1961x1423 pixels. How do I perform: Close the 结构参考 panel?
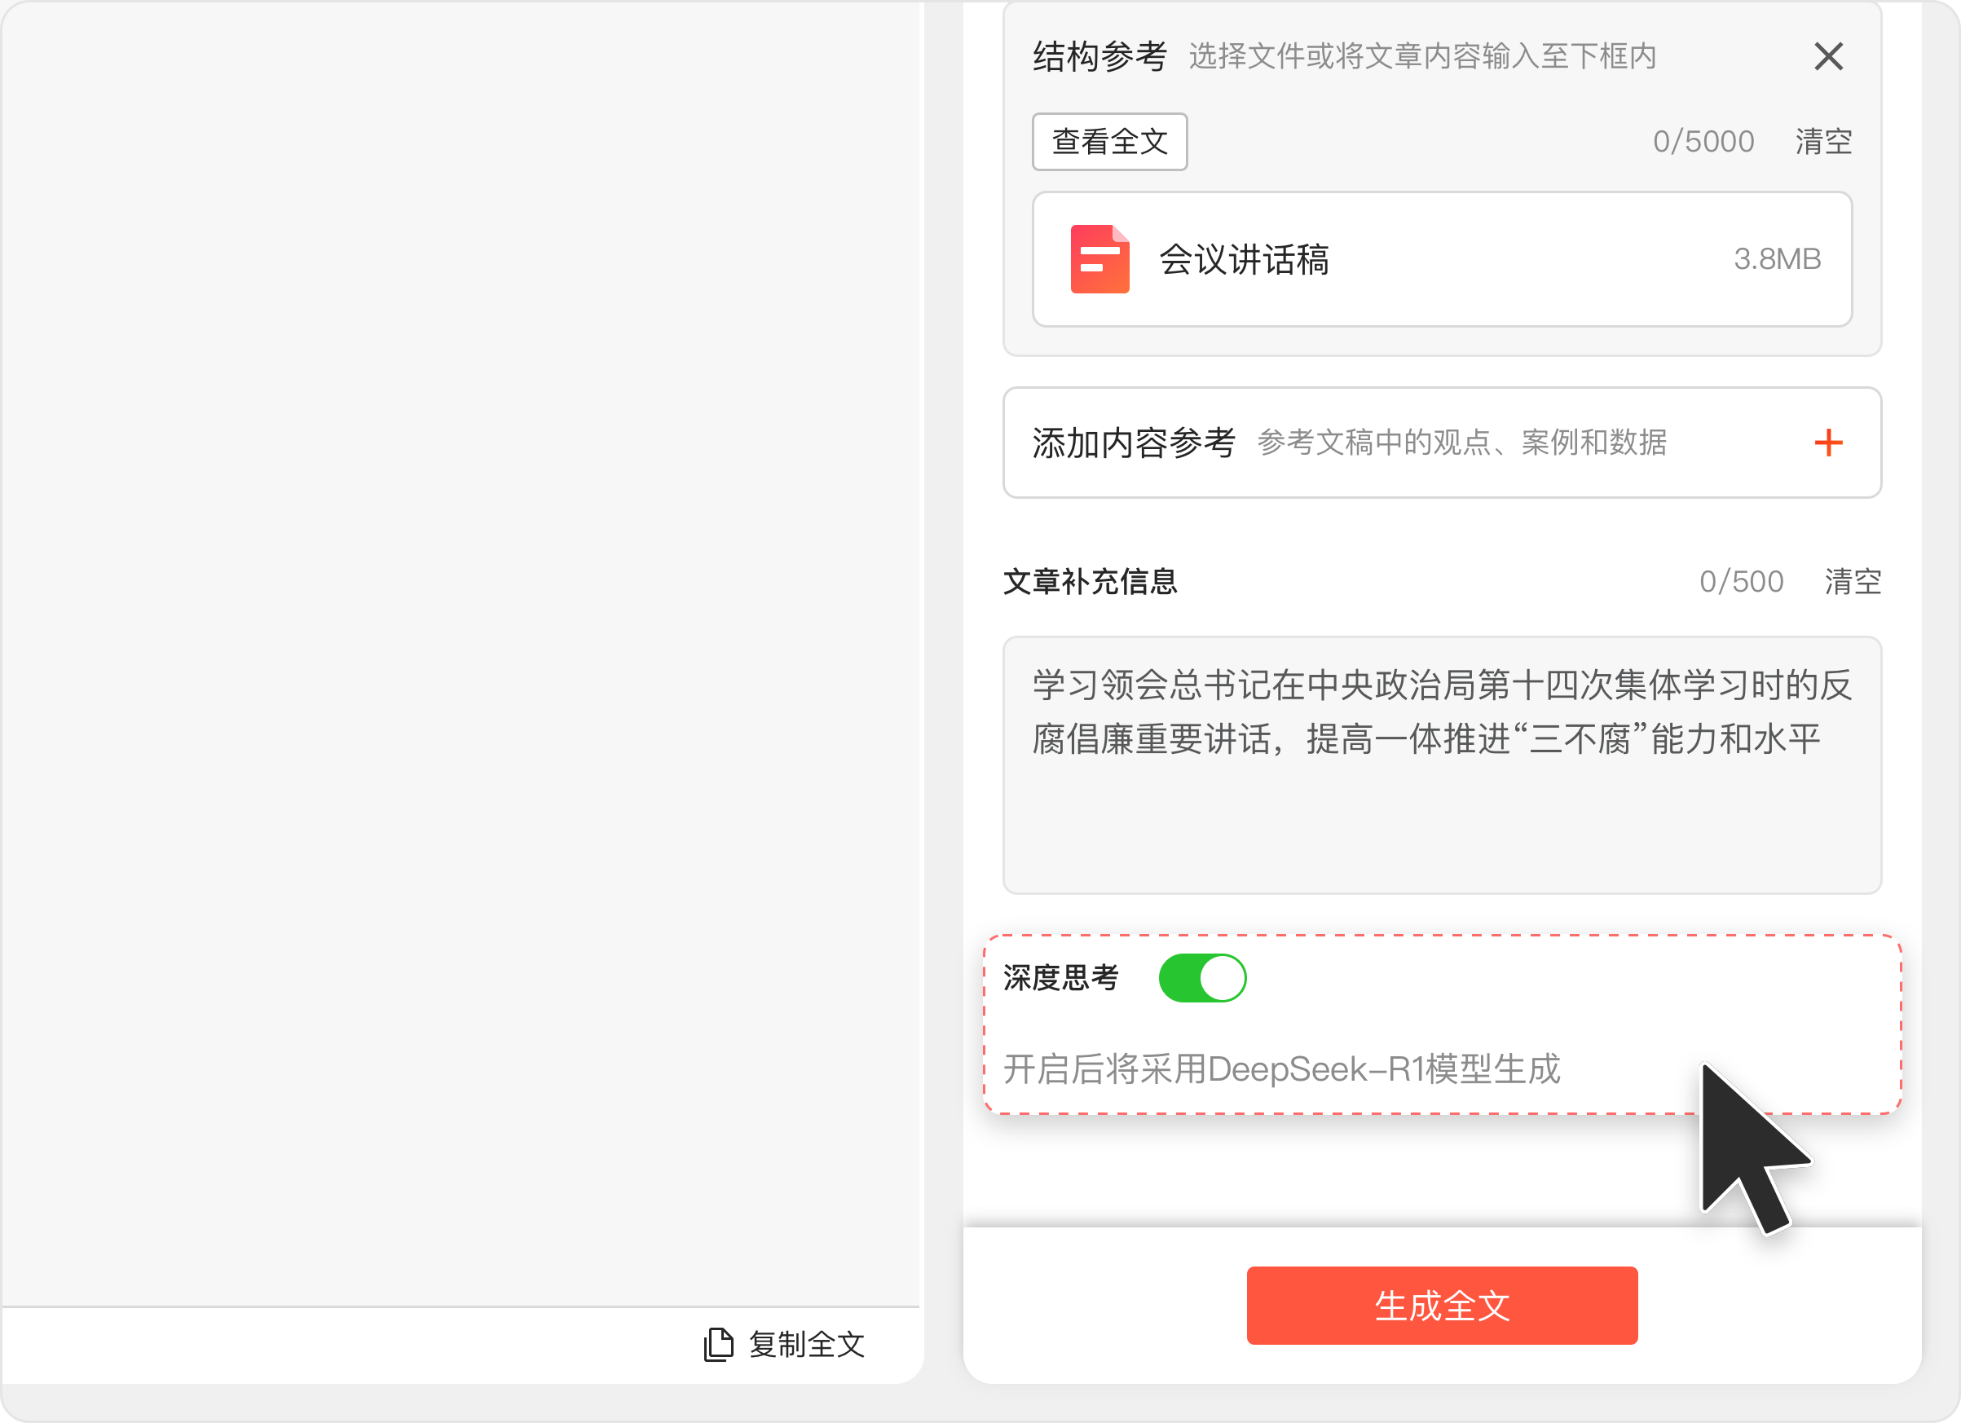point(1828,57)
